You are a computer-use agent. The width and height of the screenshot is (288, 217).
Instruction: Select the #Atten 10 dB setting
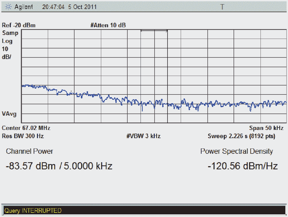point(108,25)
